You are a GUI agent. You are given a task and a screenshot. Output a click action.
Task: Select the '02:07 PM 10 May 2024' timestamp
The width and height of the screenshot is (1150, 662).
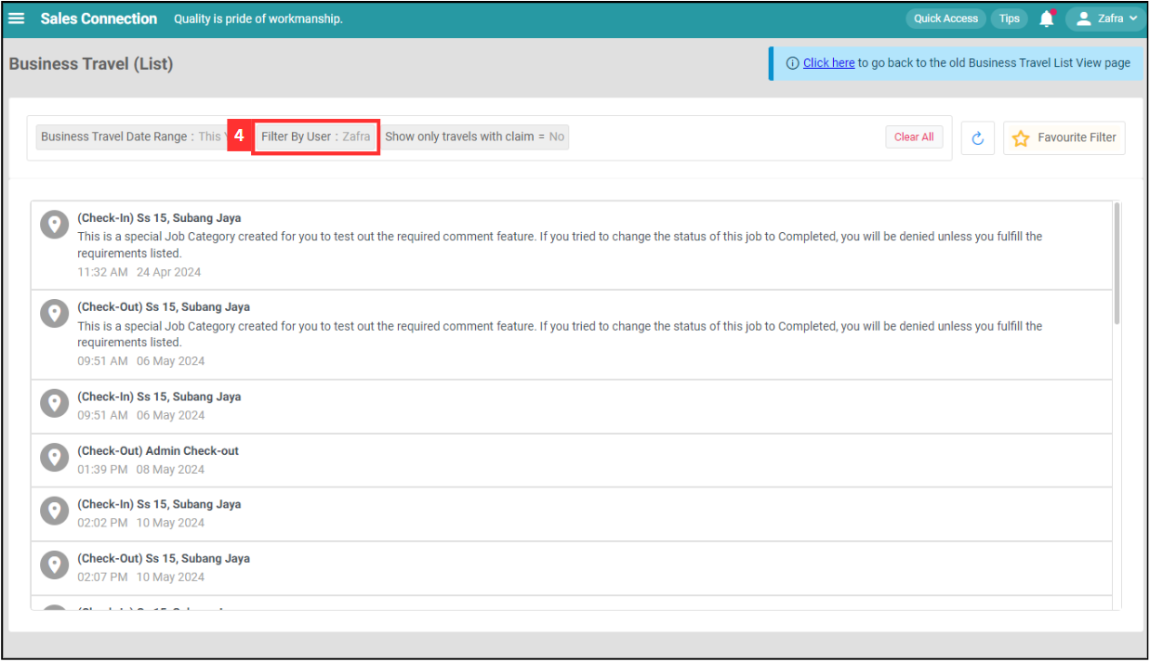pos(141,577)
